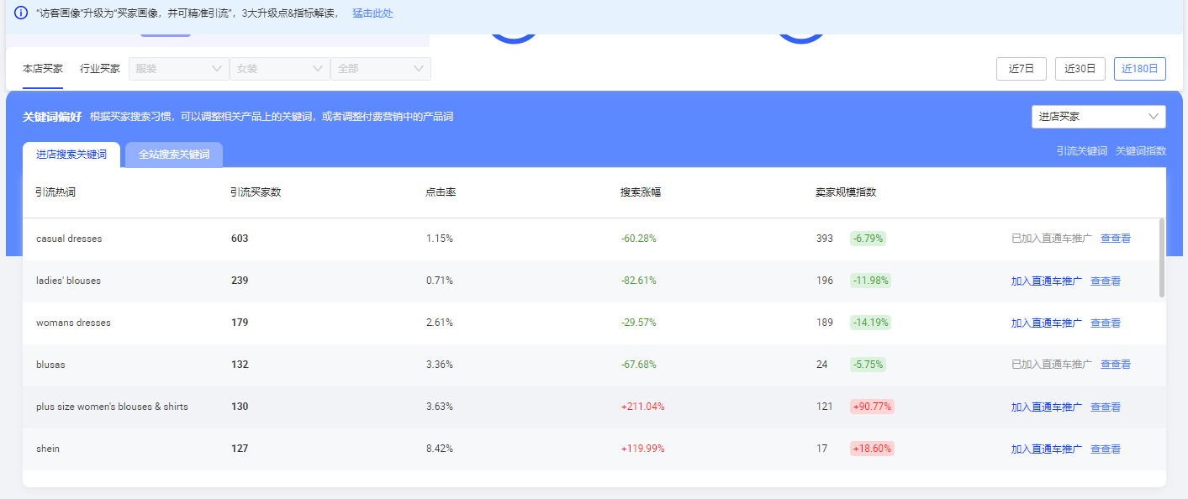Expand the 服装 category dropdown
The image size is (1188, 499).
(178, 69)
